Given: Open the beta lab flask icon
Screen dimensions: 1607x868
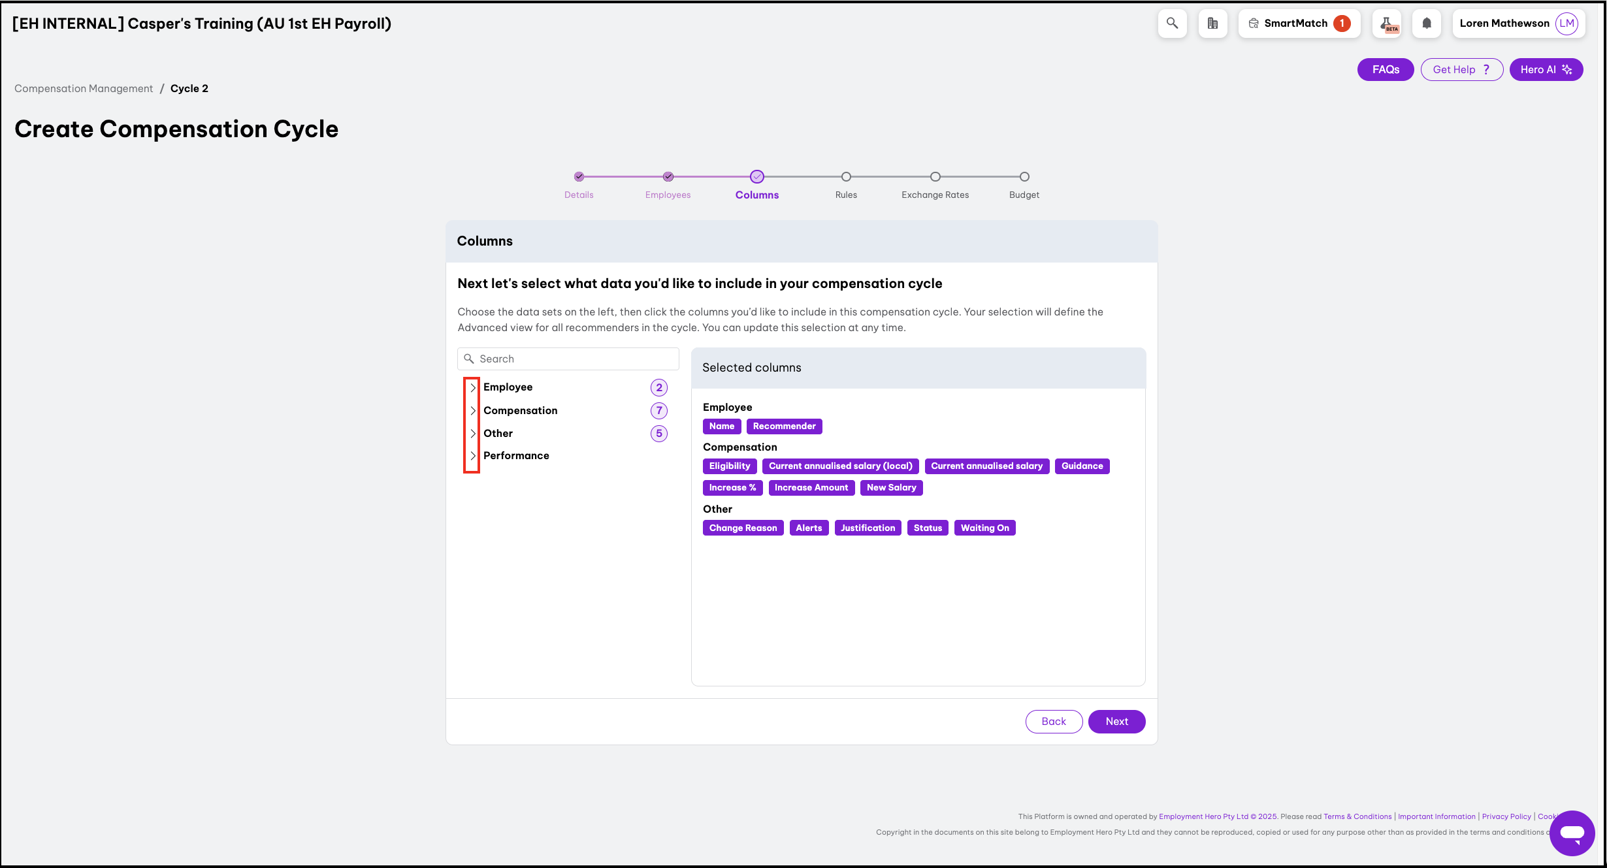Looking at the screenshot, I should point(1387,24).
